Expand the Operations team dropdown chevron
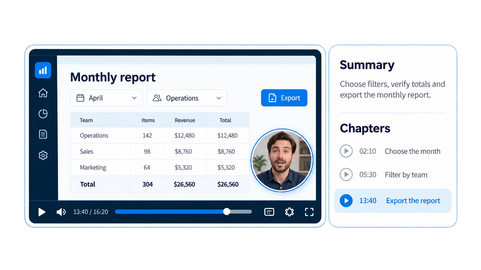481x270 pixels. click(219, 98)
